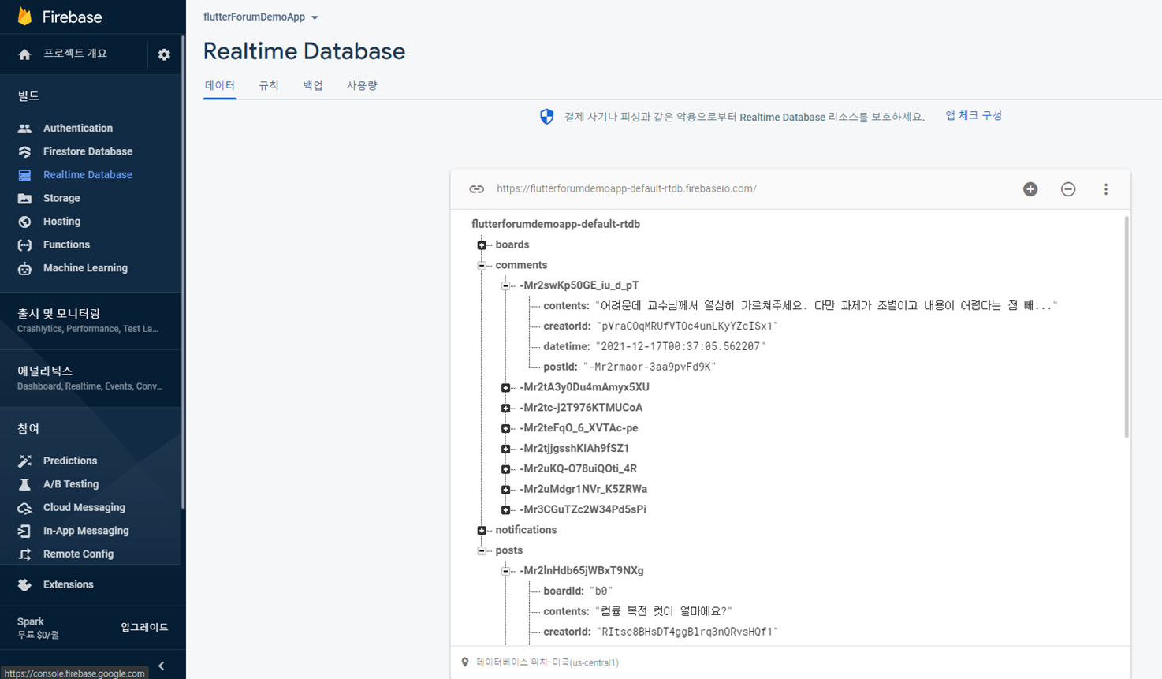Click the Remote Config icon
The image size is (1162, 679).
point(24,554)
